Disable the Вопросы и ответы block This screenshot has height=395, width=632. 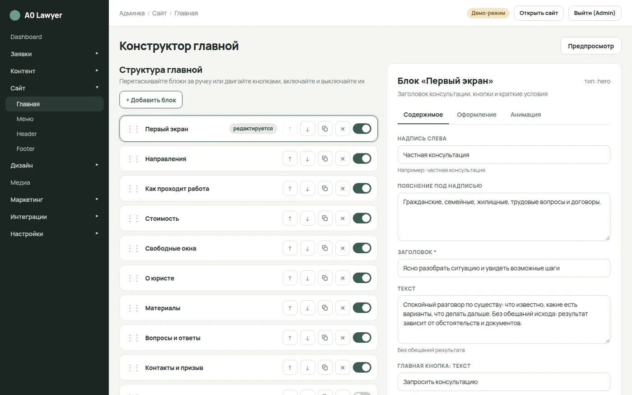tap(362, 337)
